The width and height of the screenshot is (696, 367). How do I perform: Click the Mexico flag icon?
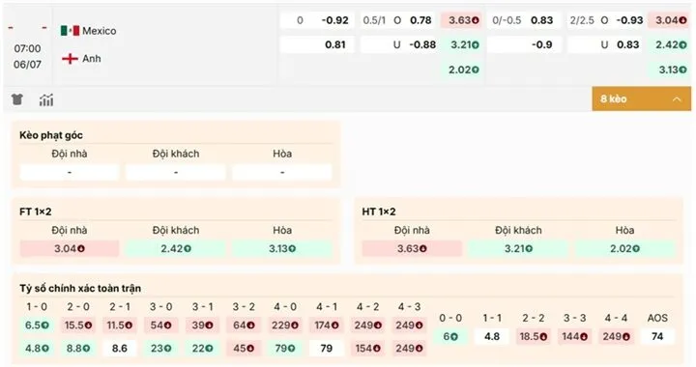pos(70,31)
